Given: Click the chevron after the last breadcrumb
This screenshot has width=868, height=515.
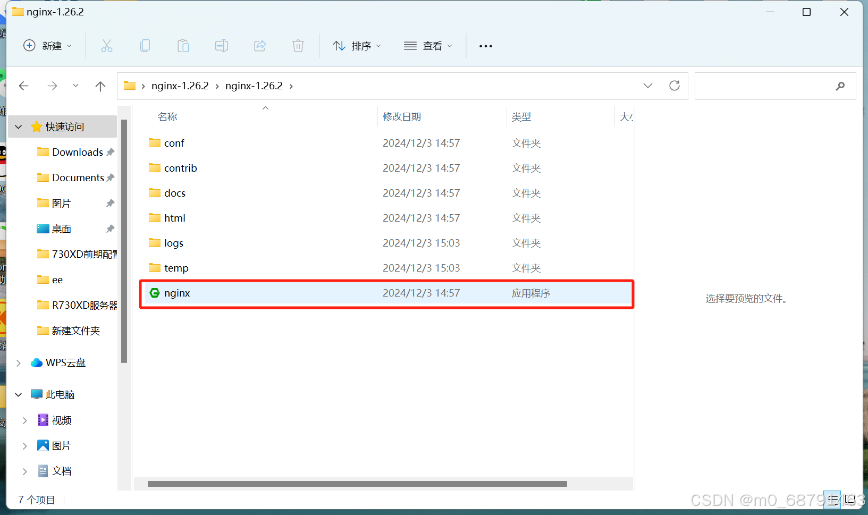Looking at the screenshot, I should (x=291, y=86).
